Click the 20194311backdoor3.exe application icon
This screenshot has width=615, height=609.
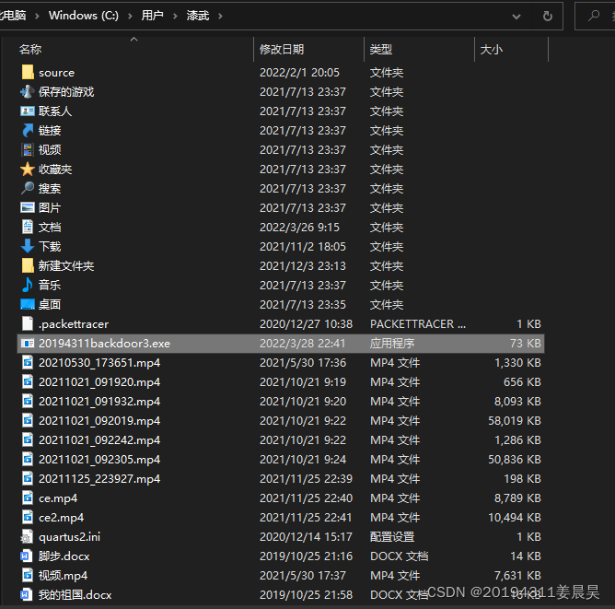tap(28, 344)
